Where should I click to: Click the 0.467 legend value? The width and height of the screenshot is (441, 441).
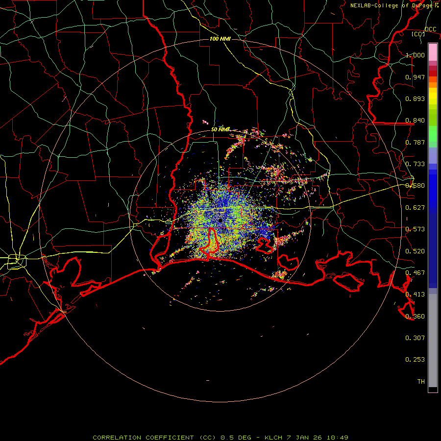tap(415, 273)
